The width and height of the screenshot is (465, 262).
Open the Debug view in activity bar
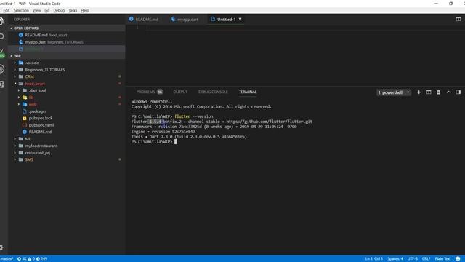click(x=1, y=69)
